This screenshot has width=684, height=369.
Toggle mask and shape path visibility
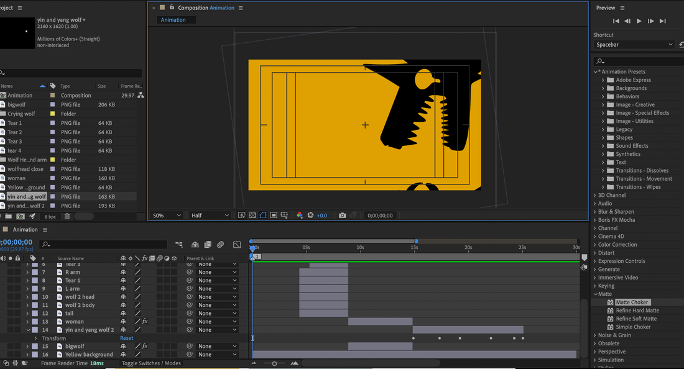click(x=263, y=215)
